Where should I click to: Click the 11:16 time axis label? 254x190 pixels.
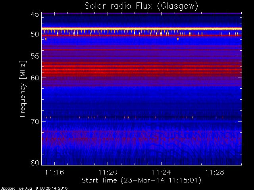pos(54,173)
